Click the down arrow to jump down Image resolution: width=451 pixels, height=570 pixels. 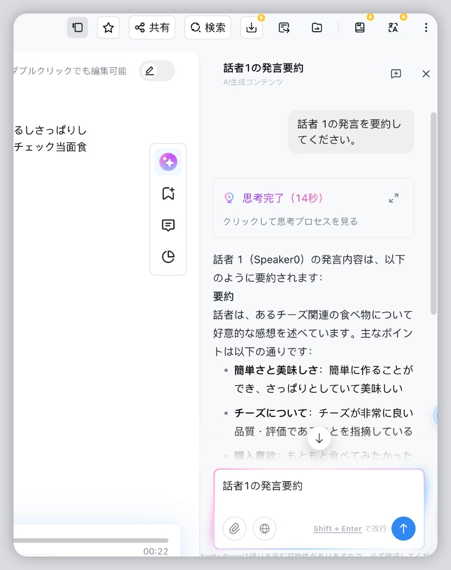point(318,438)
